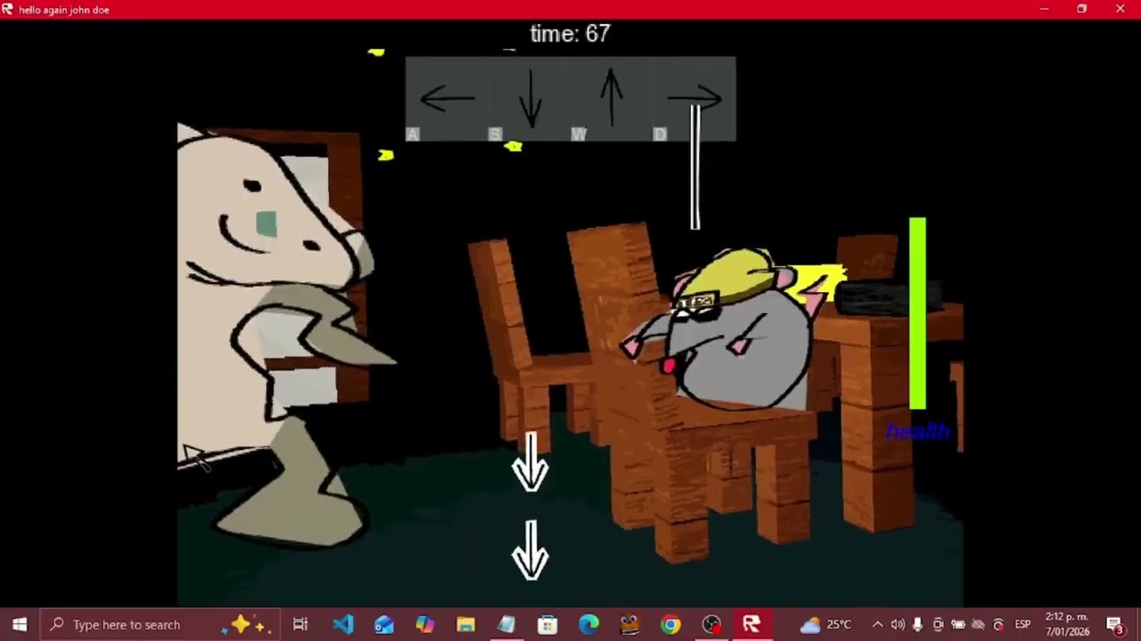The image size is (1141, 641).
Task: Open the Windows Start menu
Action: [20, 624]
